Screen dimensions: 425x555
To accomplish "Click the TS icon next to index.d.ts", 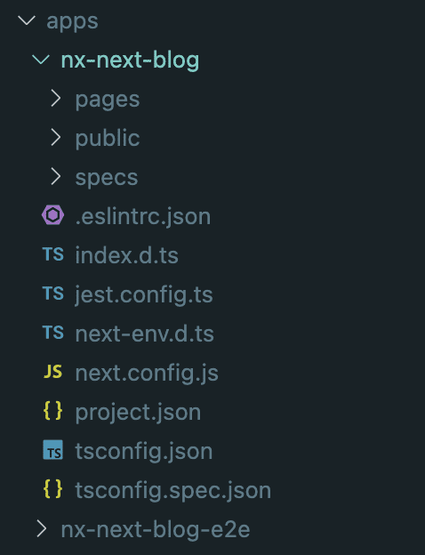I will point(53,254).
